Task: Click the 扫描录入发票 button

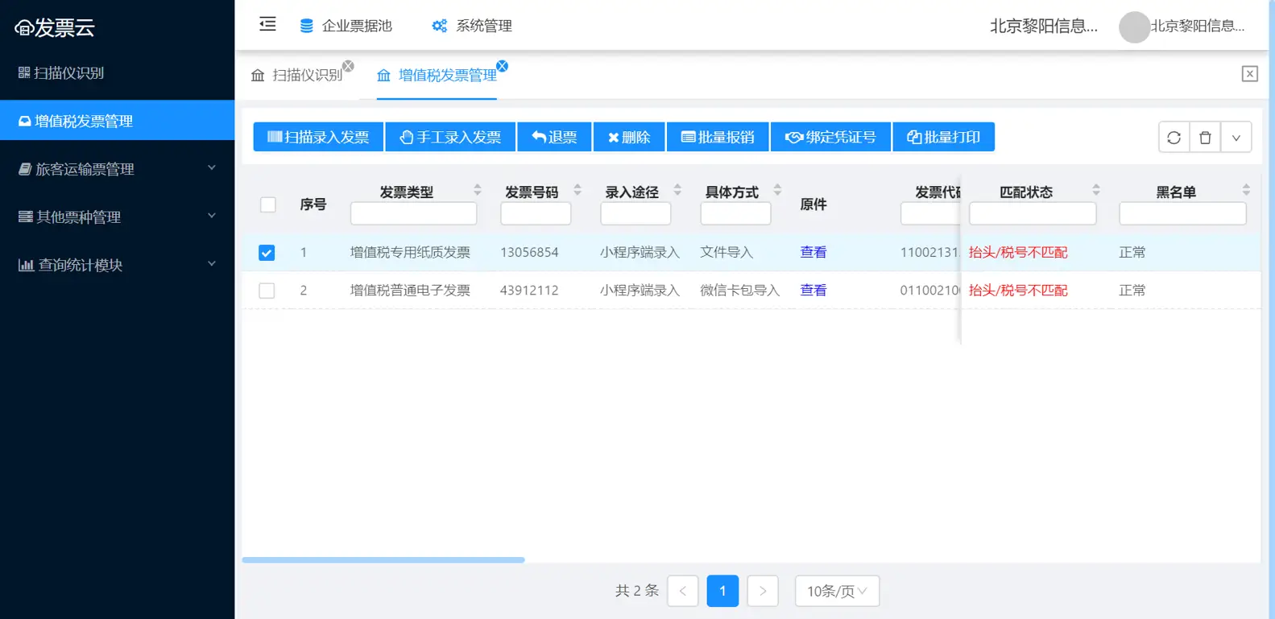Action: click(318, 138)
